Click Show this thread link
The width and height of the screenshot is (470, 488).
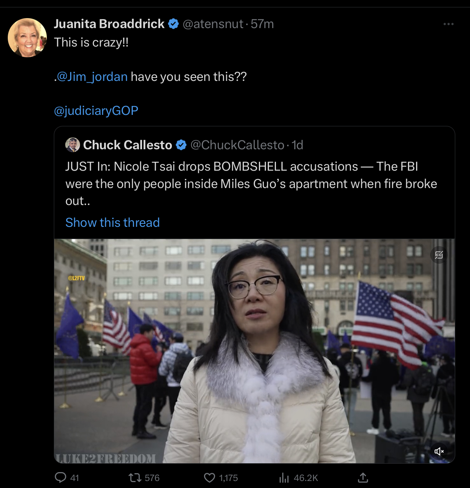(113, 222)
